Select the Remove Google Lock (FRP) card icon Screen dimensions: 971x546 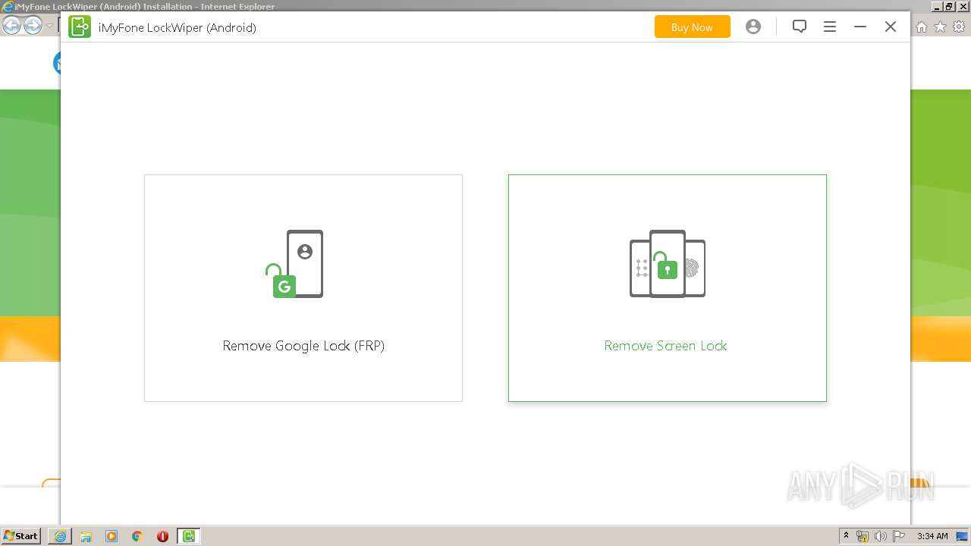point(294,264)
